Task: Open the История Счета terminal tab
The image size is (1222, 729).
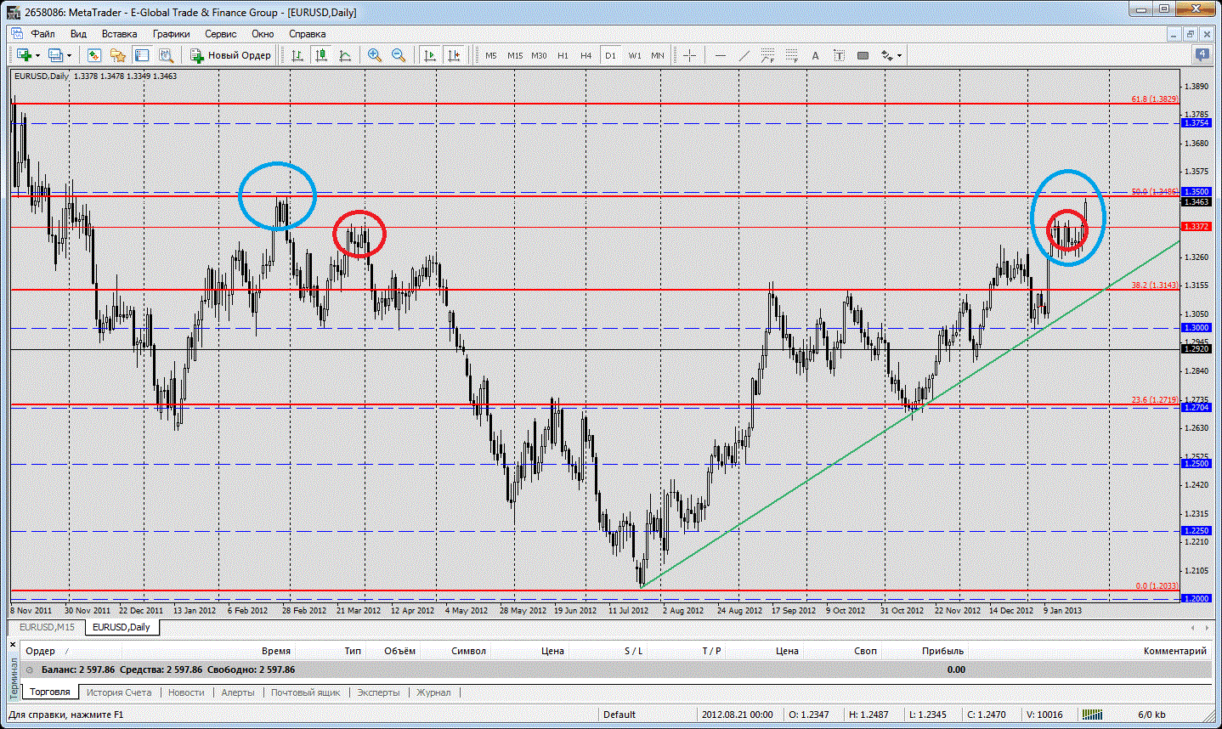Action: click(x=119, y=692)
